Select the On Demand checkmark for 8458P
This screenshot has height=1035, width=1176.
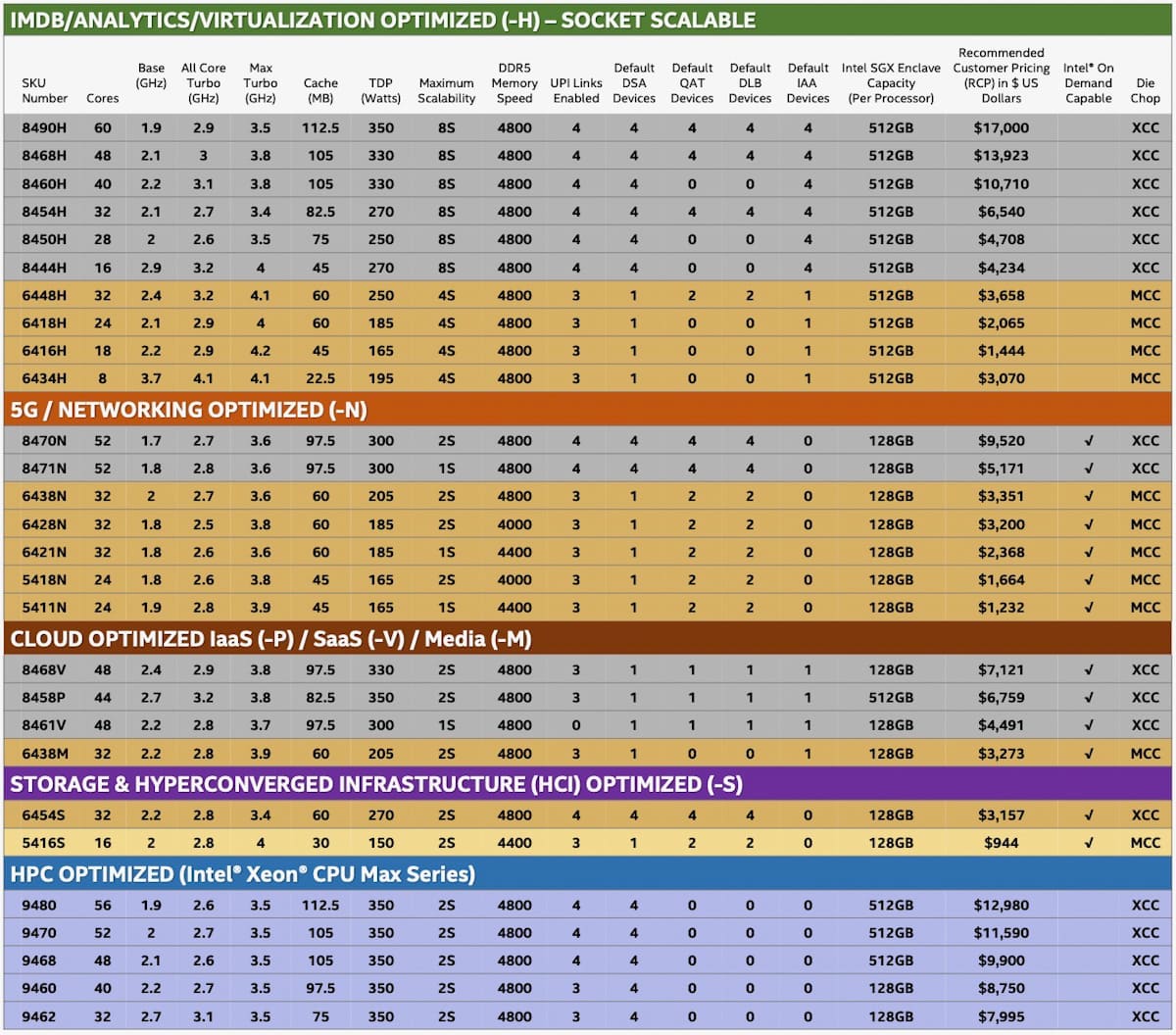pos(1089,698)
